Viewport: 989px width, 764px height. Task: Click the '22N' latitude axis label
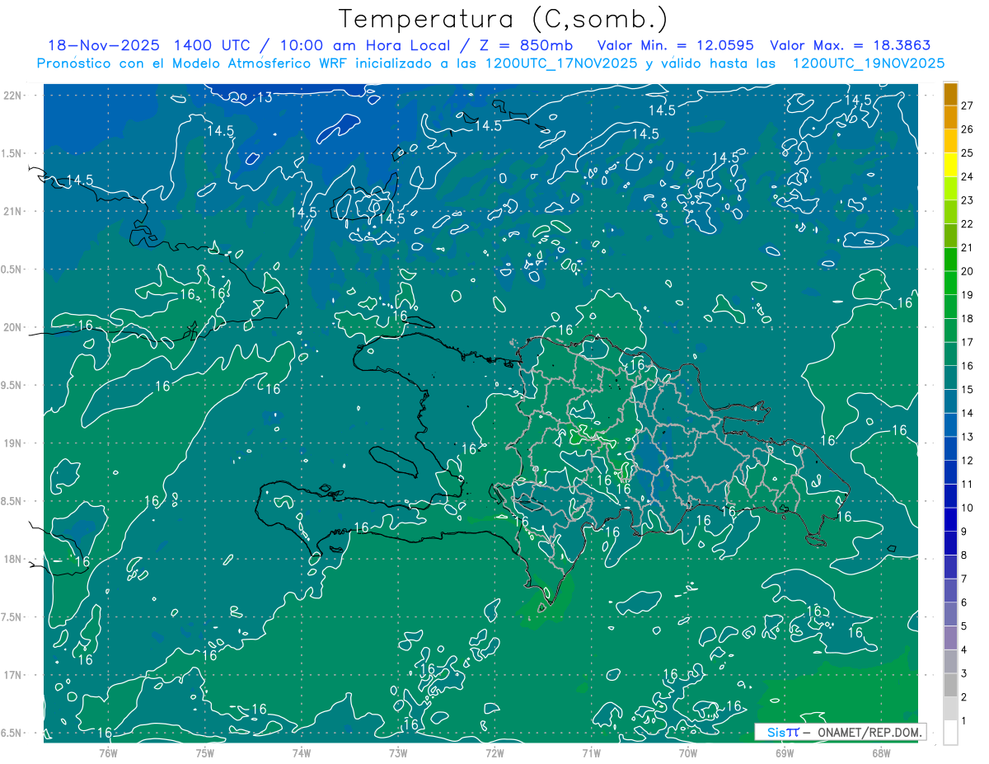pos(12,95)
